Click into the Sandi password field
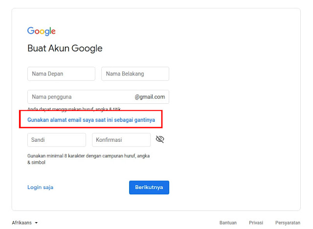This screenshot has height=229, width=313. coord(57,140)
